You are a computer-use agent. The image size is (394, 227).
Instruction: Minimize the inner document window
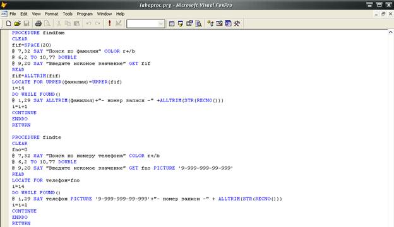376,14
